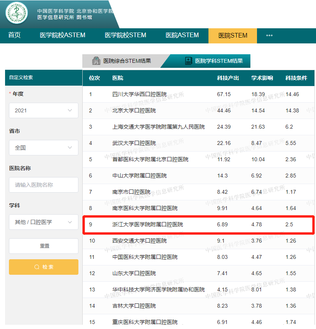
Task: Select 浙江大学医学院附属口腔医院 in the table
Action: [x=148, y=224]
